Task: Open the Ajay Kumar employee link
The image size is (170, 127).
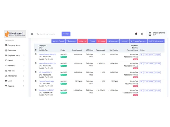Action: point(46,90)
